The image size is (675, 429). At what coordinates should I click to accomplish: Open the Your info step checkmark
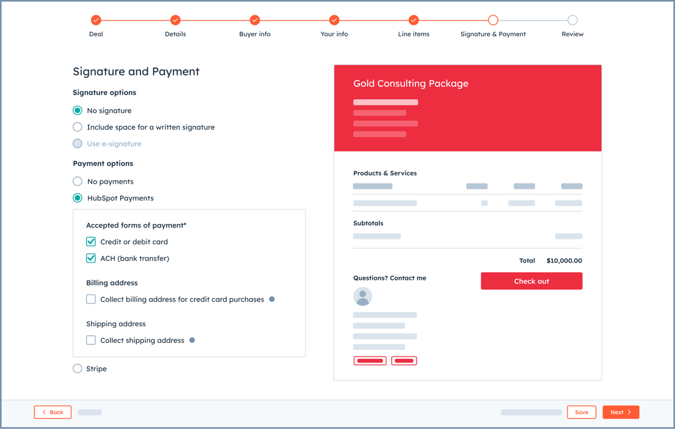pos(334,20)
